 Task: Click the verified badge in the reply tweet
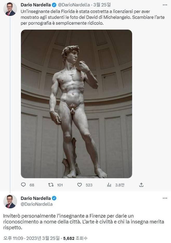tap(54, 198)
